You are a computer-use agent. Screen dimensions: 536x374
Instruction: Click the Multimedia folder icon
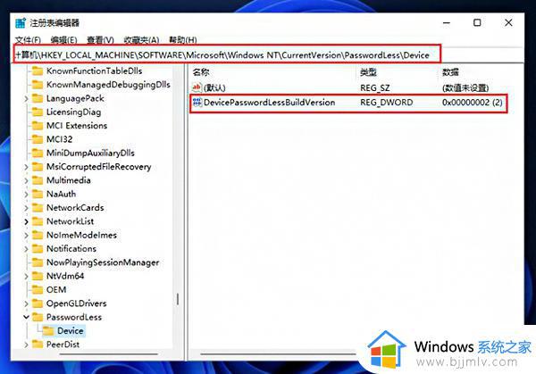38,180
